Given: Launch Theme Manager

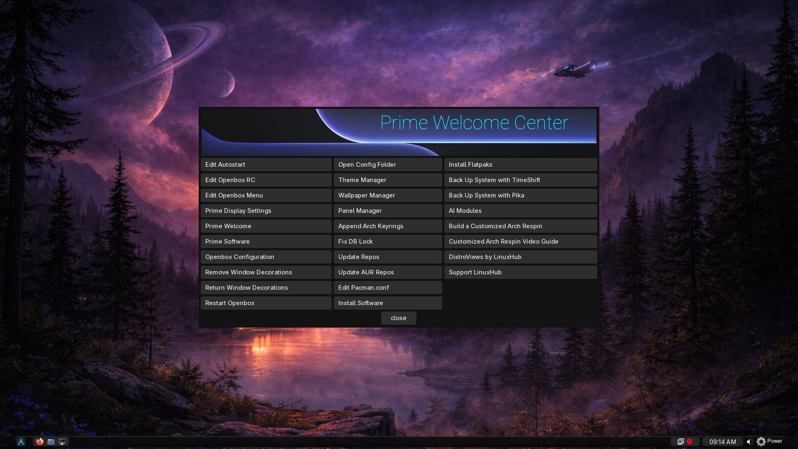Looking at the screenshot, I should (x=387, y=180).
